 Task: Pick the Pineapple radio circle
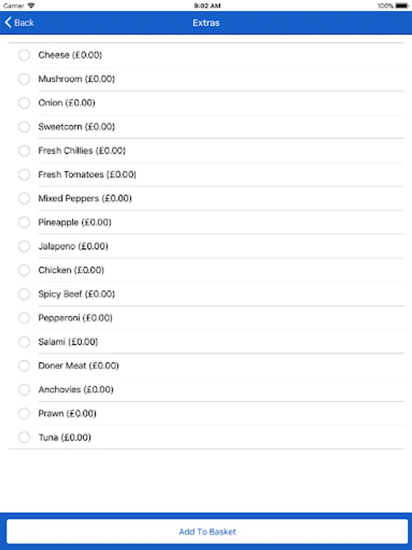click(x=24, y=222)
